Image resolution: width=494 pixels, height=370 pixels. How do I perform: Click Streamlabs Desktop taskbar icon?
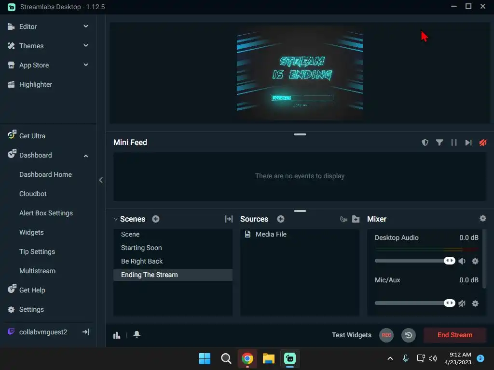290,358
